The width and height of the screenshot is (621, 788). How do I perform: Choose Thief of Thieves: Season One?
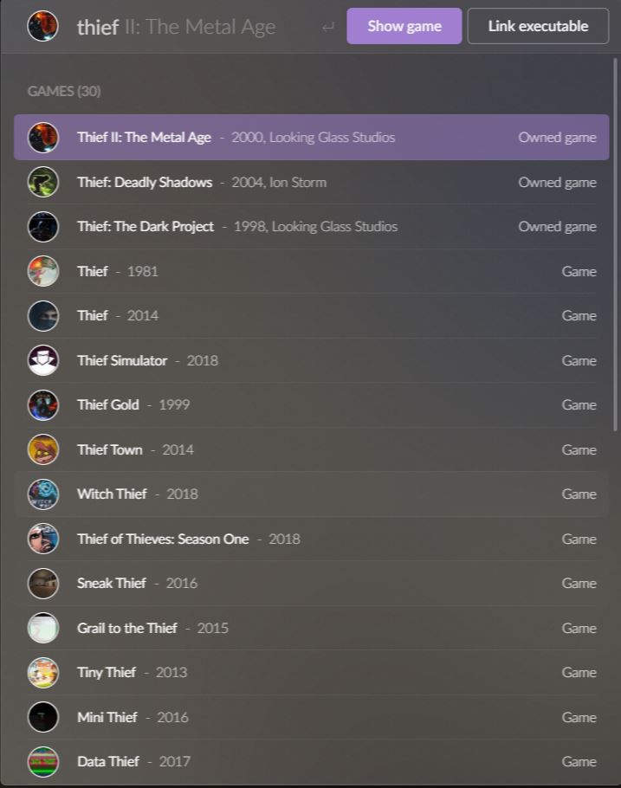(x=311, y=539)
